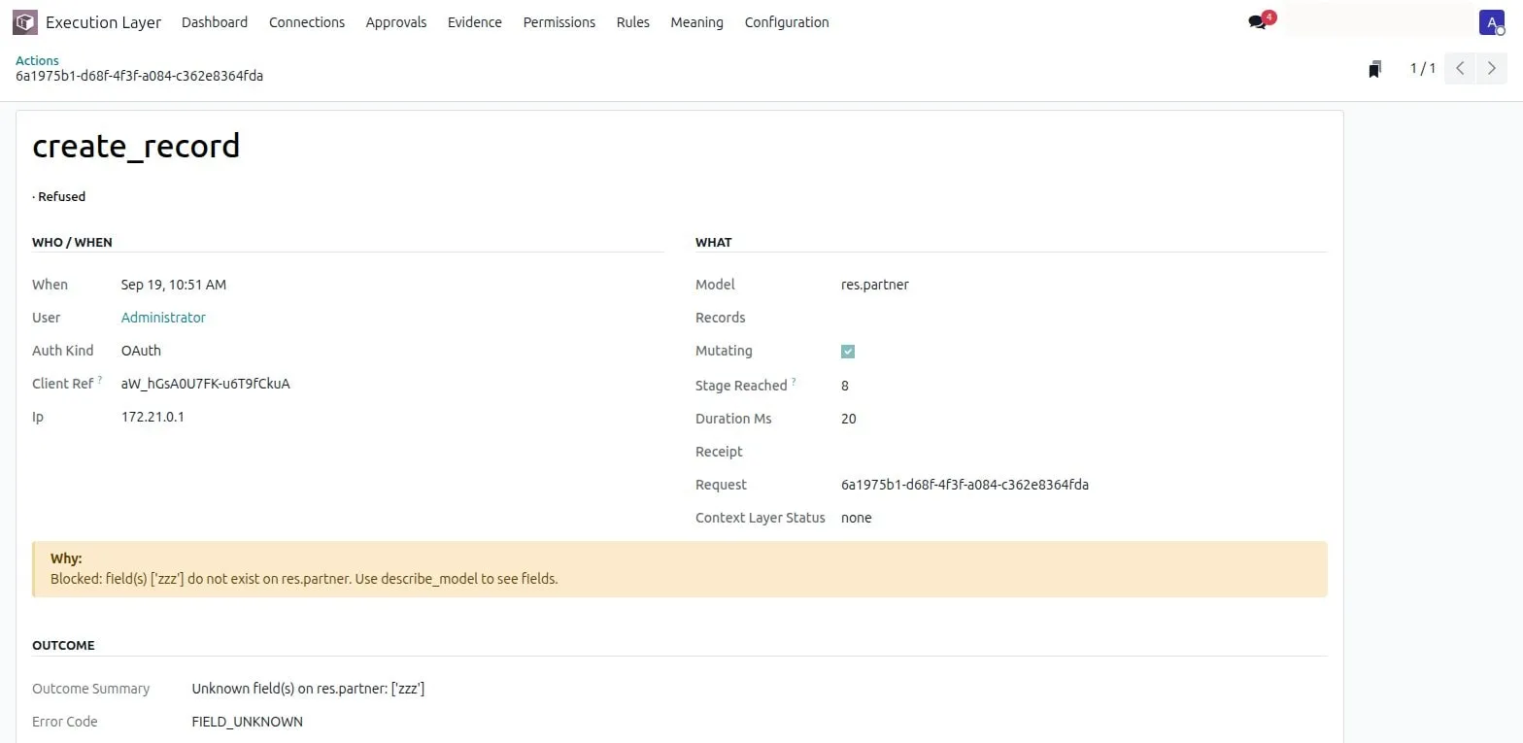Click the Ip value 172.21.0.1
1523x743 pixels.
point(152,417)
